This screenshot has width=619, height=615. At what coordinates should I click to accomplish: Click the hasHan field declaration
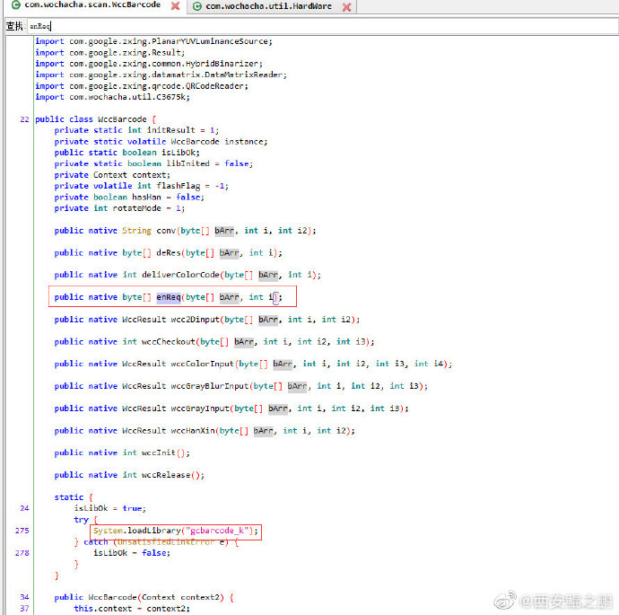(x=129, y=197)
